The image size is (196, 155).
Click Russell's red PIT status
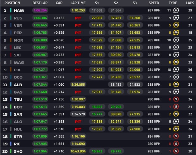pos(78,18)
